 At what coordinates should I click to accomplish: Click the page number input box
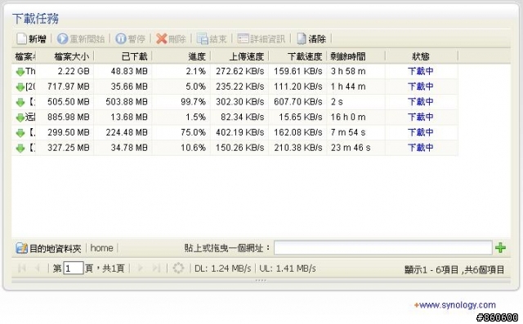[x=73, y=268]
